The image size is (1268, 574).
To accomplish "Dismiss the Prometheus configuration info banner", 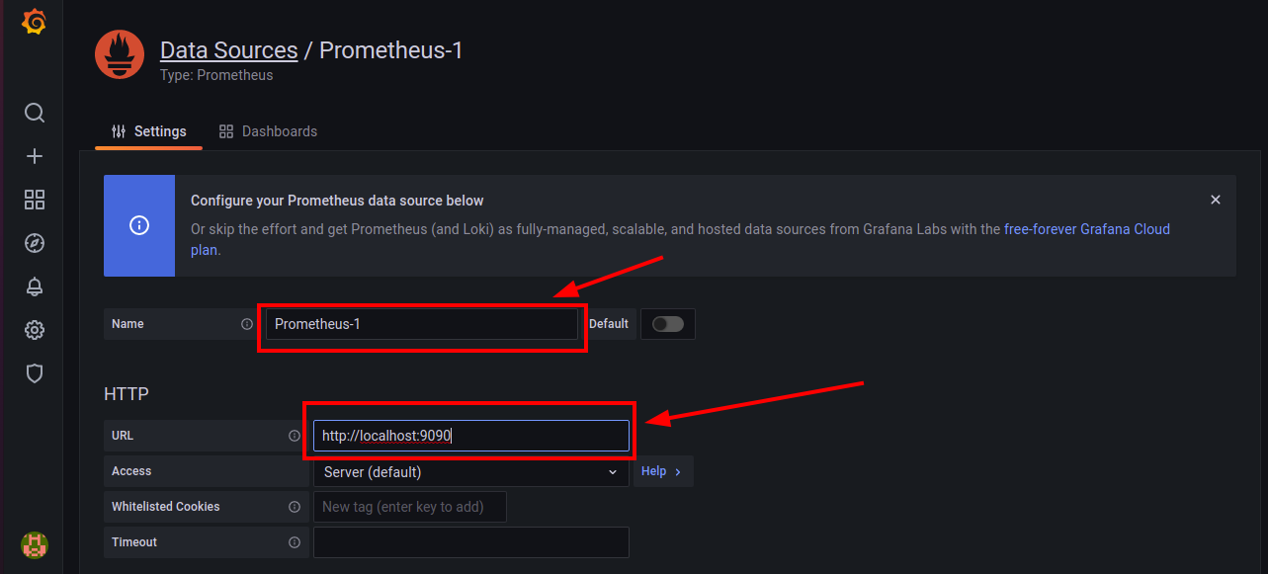I will pyautogui.click(x=1216, y=200).
